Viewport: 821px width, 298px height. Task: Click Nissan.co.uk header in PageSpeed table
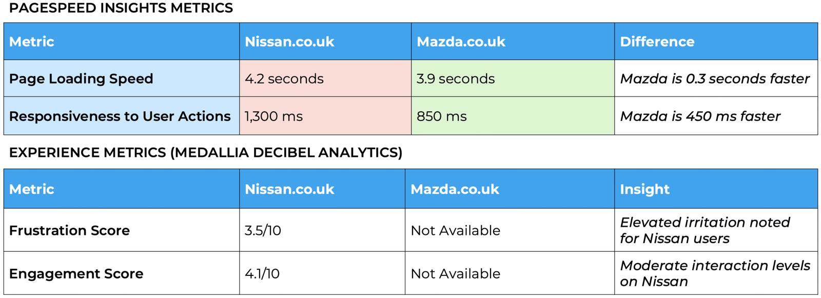tap(289, 42)
